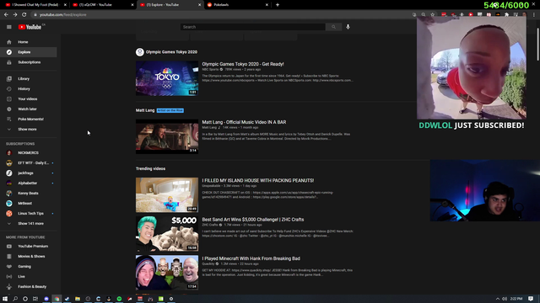Viewport: 540px width, 303px height.
Task: Open File Explorer from the taskbar
Action: (78, 299)
